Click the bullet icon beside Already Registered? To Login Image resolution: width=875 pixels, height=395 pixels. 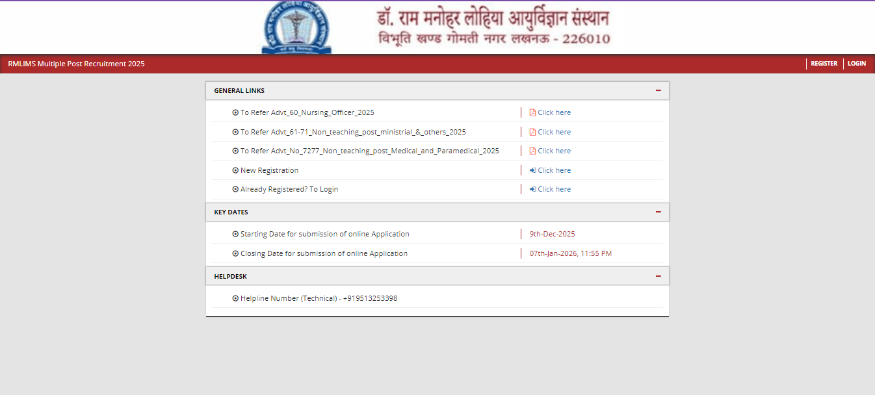point(235,188)
